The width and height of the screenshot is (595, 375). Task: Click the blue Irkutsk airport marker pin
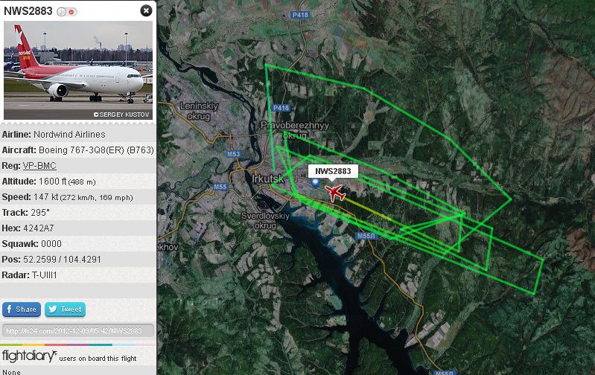pos(315,183)
